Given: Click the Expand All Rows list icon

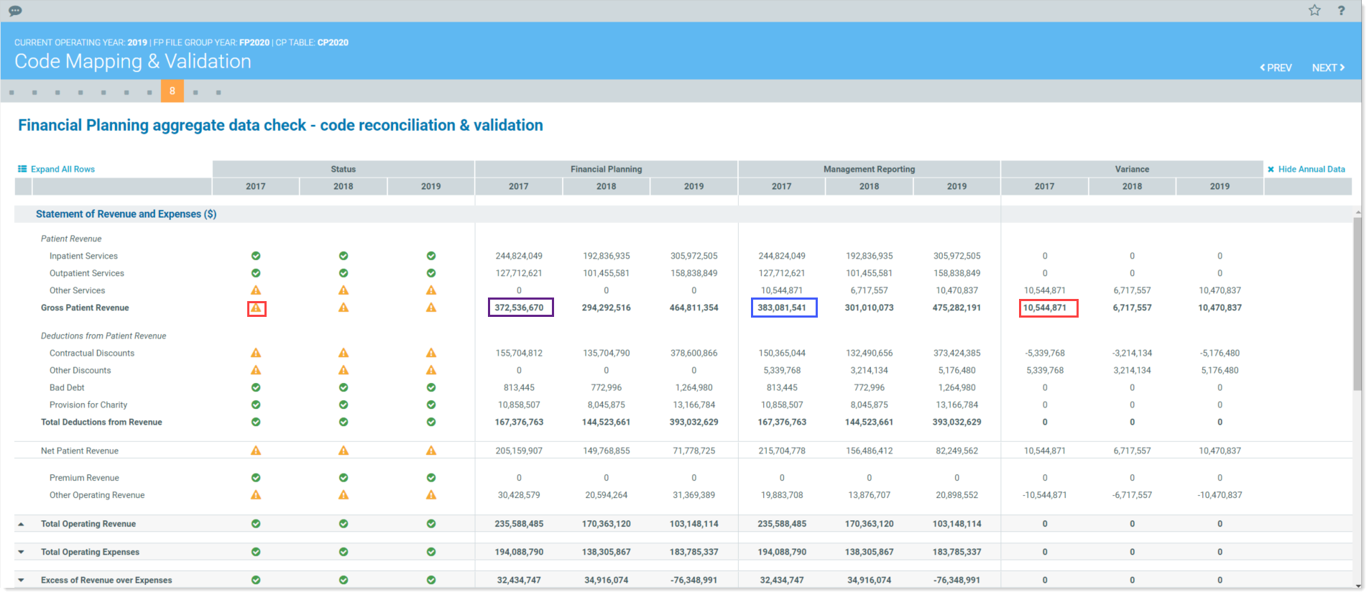Looking at the screenshot, I should [x=22, y=169].
